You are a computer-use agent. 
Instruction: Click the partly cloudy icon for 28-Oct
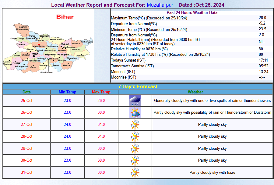135,136
